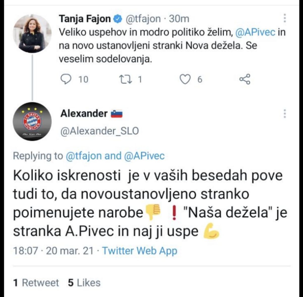Click the thumbs down emoji in the reply
The height and width of the screenshot is (297, 303).
153,213
